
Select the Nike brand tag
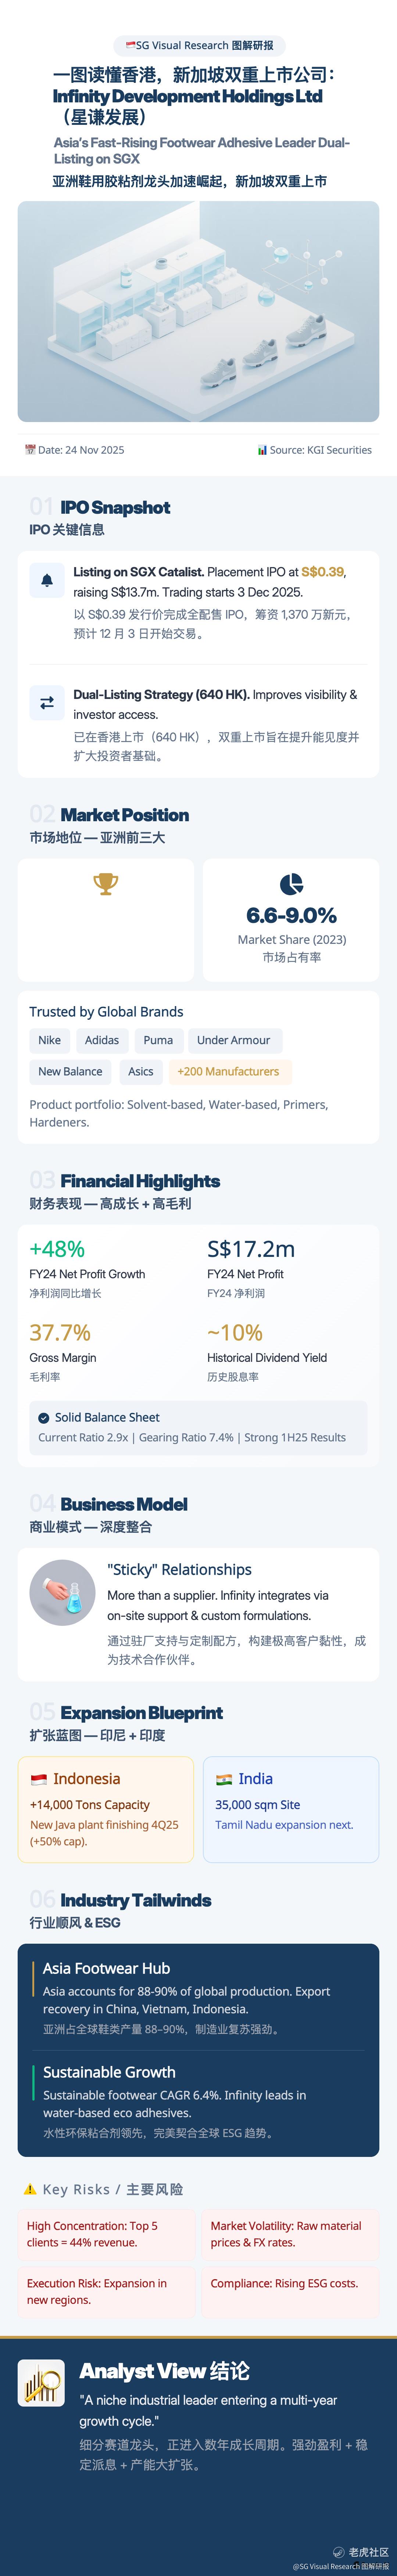click(x=50, y=1040)
